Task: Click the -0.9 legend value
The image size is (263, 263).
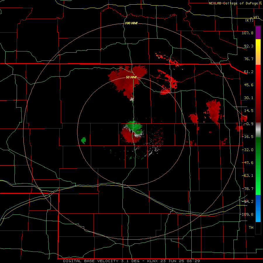Action: [x=249, y=124]
